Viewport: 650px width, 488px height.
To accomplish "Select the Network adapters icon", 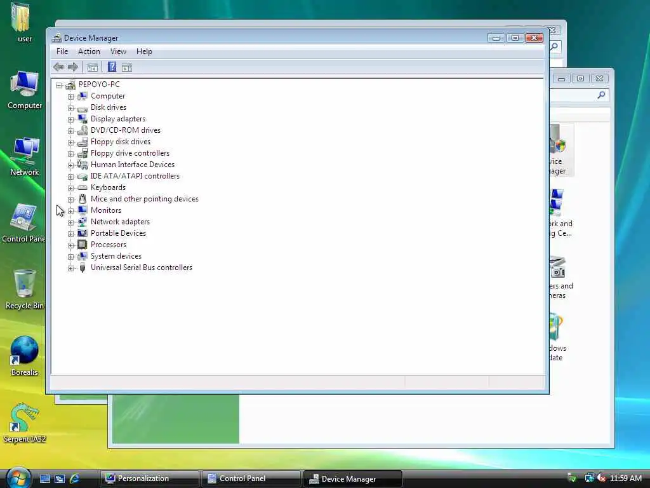I will point(83,222).
